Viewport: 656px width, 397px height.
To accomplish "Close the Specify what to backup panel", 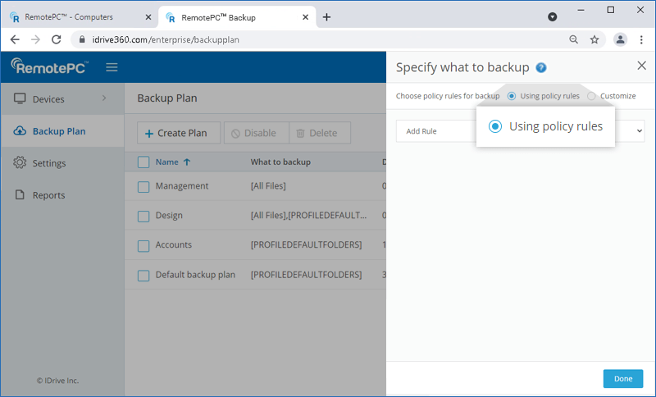I will 641,66.
